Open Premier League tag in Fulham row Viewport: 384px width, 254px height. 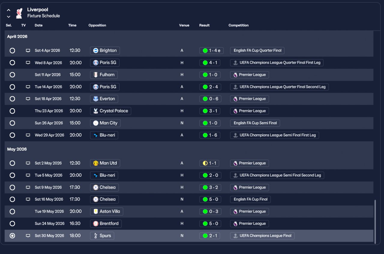[x=250, y=75]
